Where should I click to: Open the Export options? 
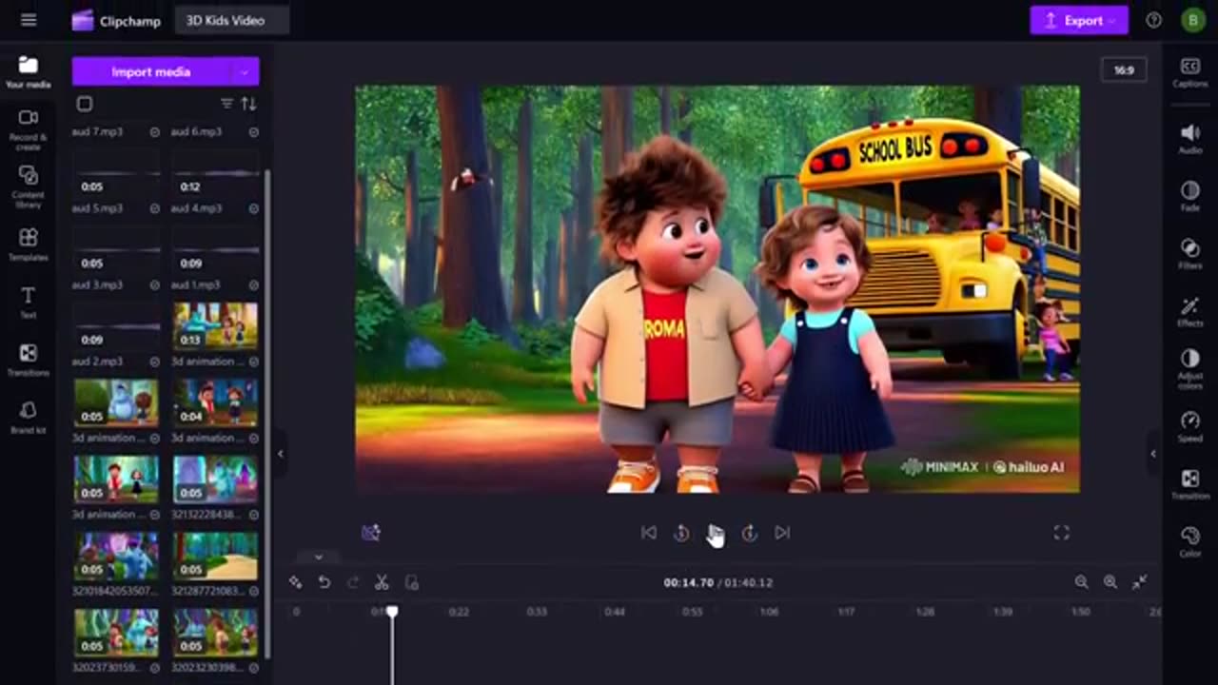1078,20
